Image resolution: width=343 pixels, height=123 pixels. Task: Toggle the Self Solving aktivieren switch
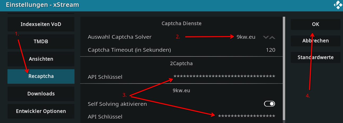(x=270, y=104)
